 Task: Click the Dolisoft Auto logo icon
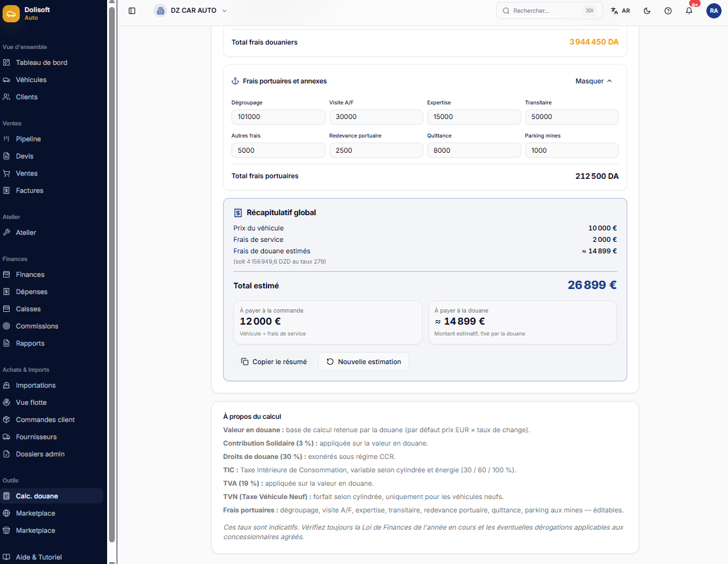point(11,13)
